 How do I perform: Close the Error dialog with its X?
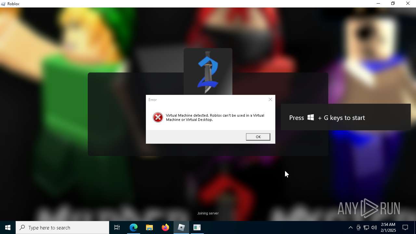(270, 99)
